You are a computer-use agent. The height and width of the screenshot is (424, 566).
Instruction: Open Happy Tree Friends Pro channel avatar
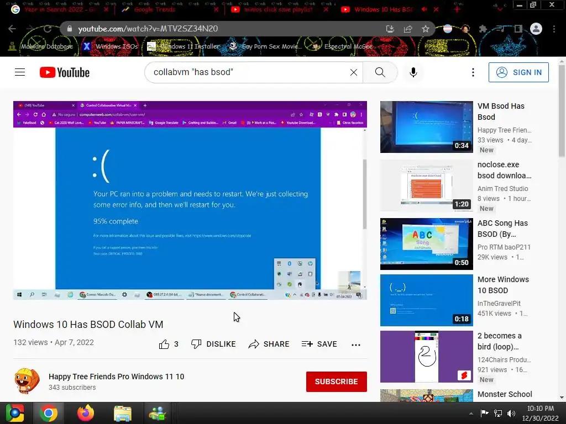(x=27, y=381)
